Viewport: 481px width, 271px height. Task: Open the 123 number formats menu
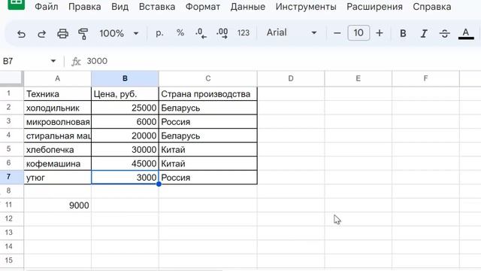point(244,33)
